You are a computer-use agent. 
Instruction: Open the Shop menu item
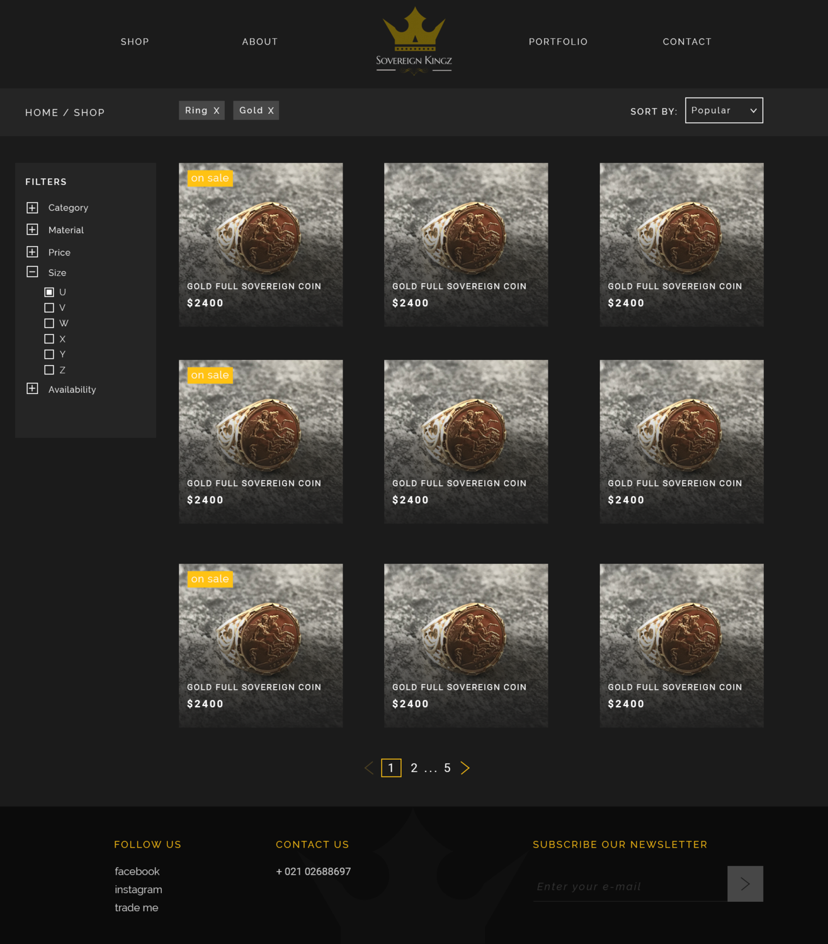pos(135,42)
